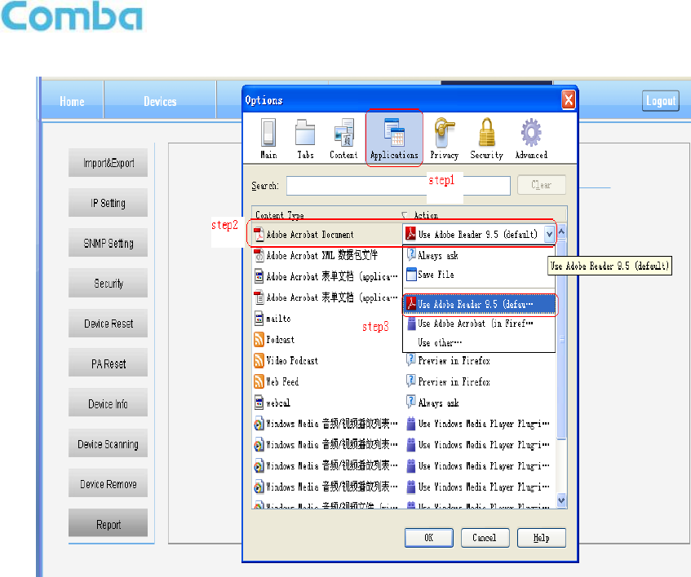
Task: Select the Podcast content type row
Action: tap(327, 339)
